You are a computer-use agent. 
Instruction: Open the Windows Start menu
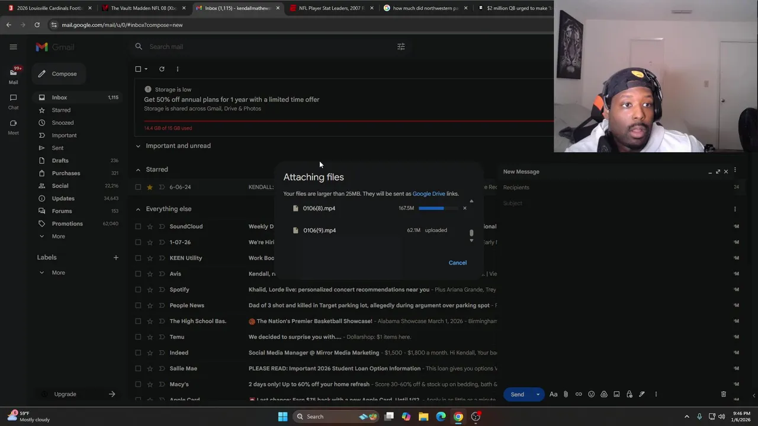click(x=283, y=417)
